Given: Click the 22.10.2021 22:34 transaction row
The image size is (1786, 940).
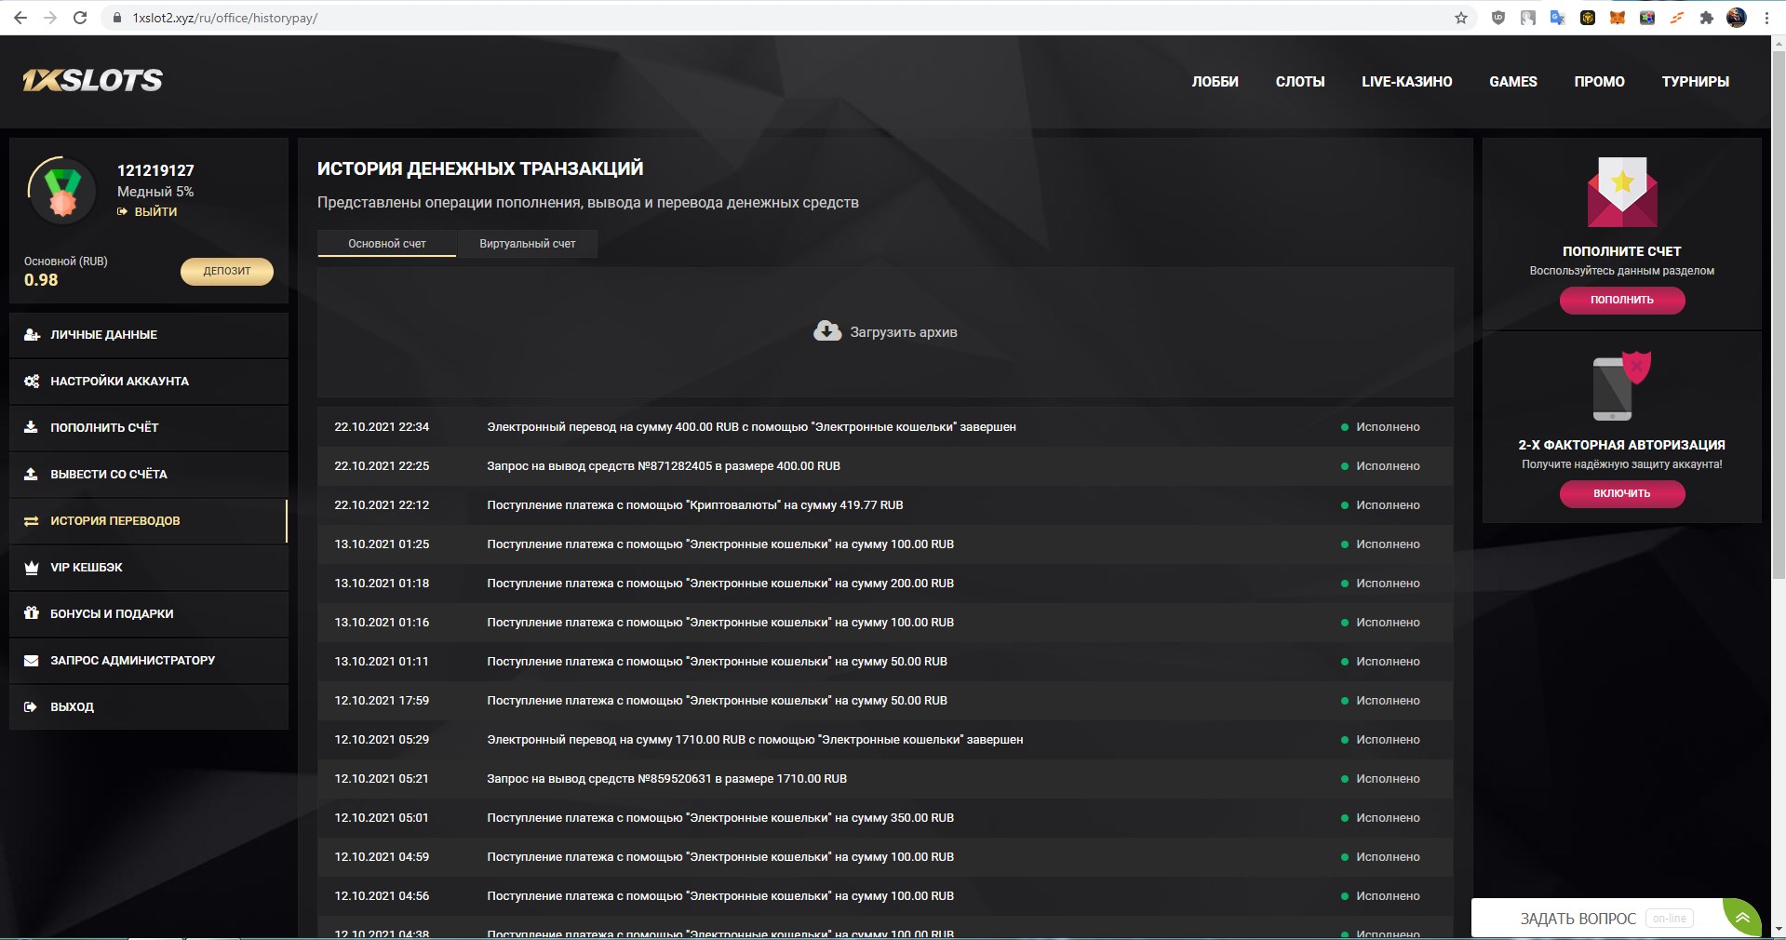Looking at the screenshot, I should tap(885, 427).
